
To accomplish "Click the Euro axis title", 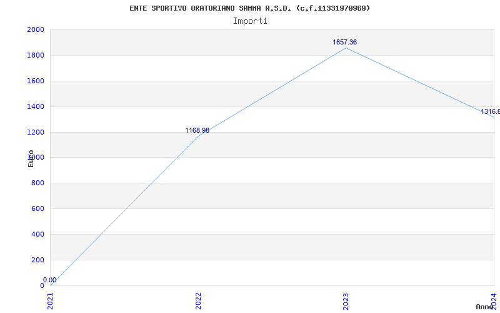I will [31, 158].
